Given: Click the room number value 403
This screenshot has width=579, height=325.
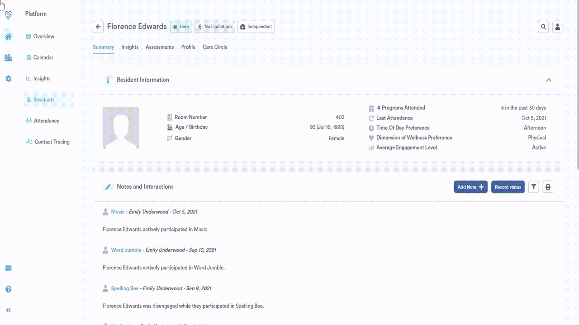Looking at the screenshot, I should coord(340,117).
